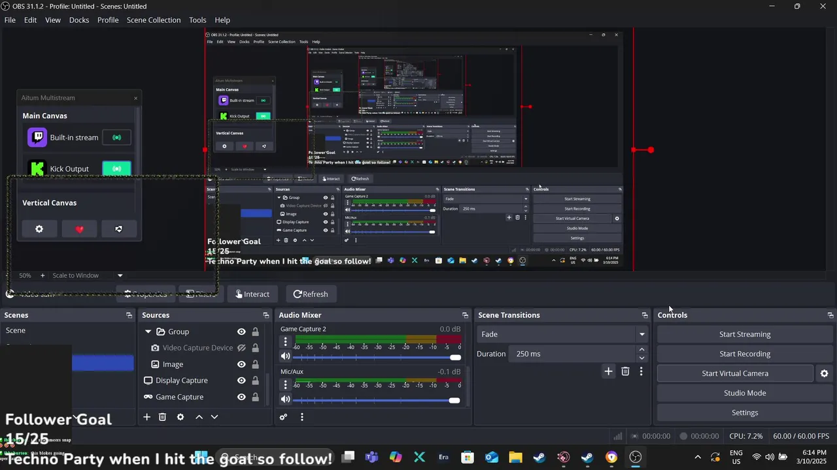This screenshot has height=470, width=837.
Task: Decrease Duration with the down stepper arrow
Action: 641,358
